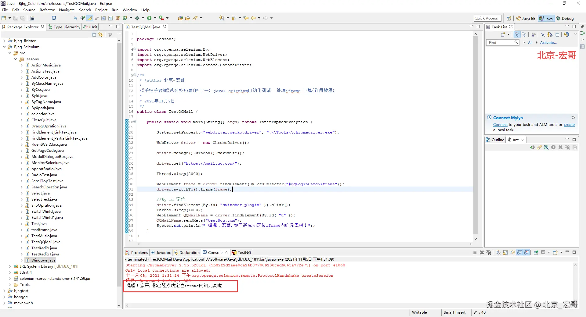586x317 pixels.
Task: Toggle Categorized presentation in Task List
Action: click(x=517, y=35)
